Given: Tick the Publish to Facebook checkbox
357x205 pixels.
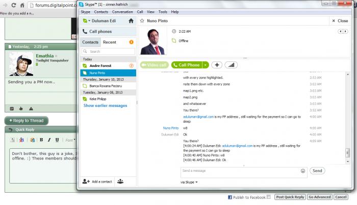Looking at the screenshot, I should coord(269,196).
